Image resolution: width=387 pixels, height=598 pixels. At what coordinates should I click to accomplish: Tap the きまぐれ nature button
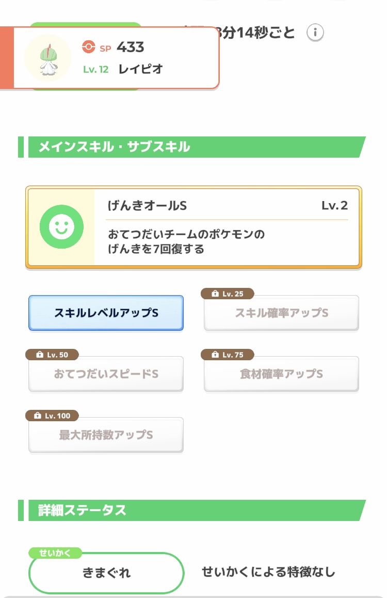tap(106, 572)
